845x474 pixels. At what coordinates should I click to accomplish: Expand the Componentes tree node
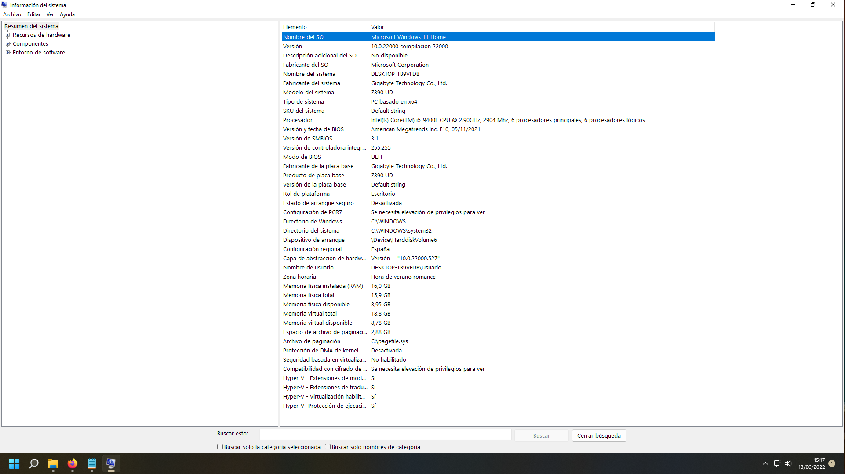pos(7,44)
